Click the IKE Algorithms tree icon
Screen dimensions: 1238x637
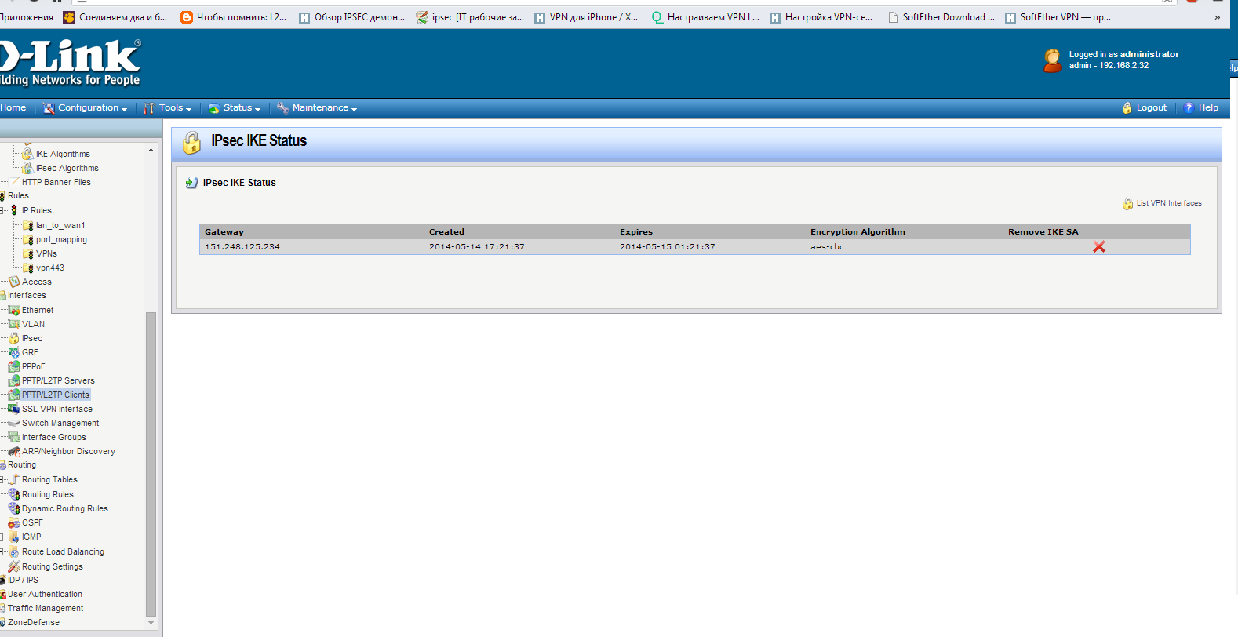27,154
